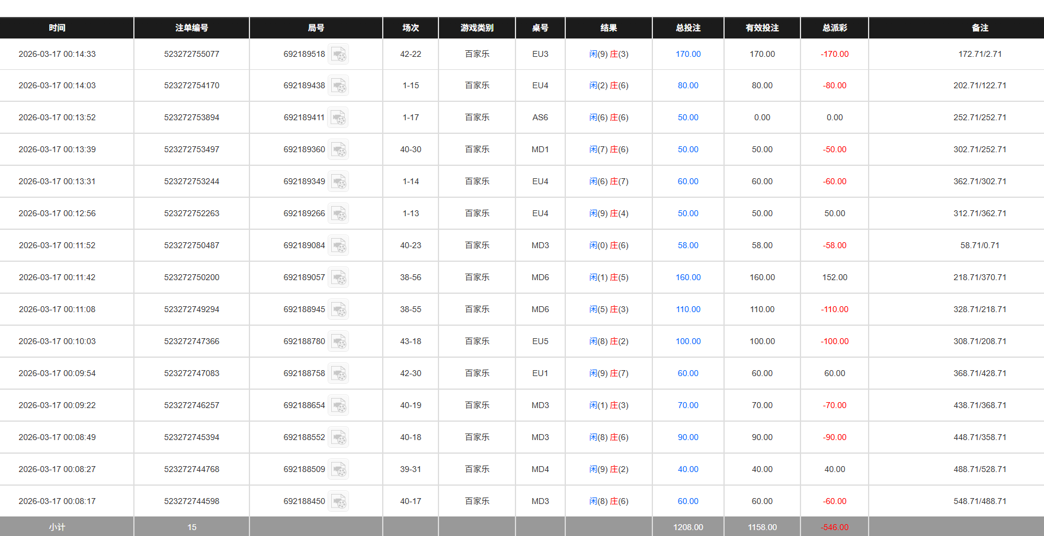
Task: Click the 备注 column header
Action: (x=980, y=27)
